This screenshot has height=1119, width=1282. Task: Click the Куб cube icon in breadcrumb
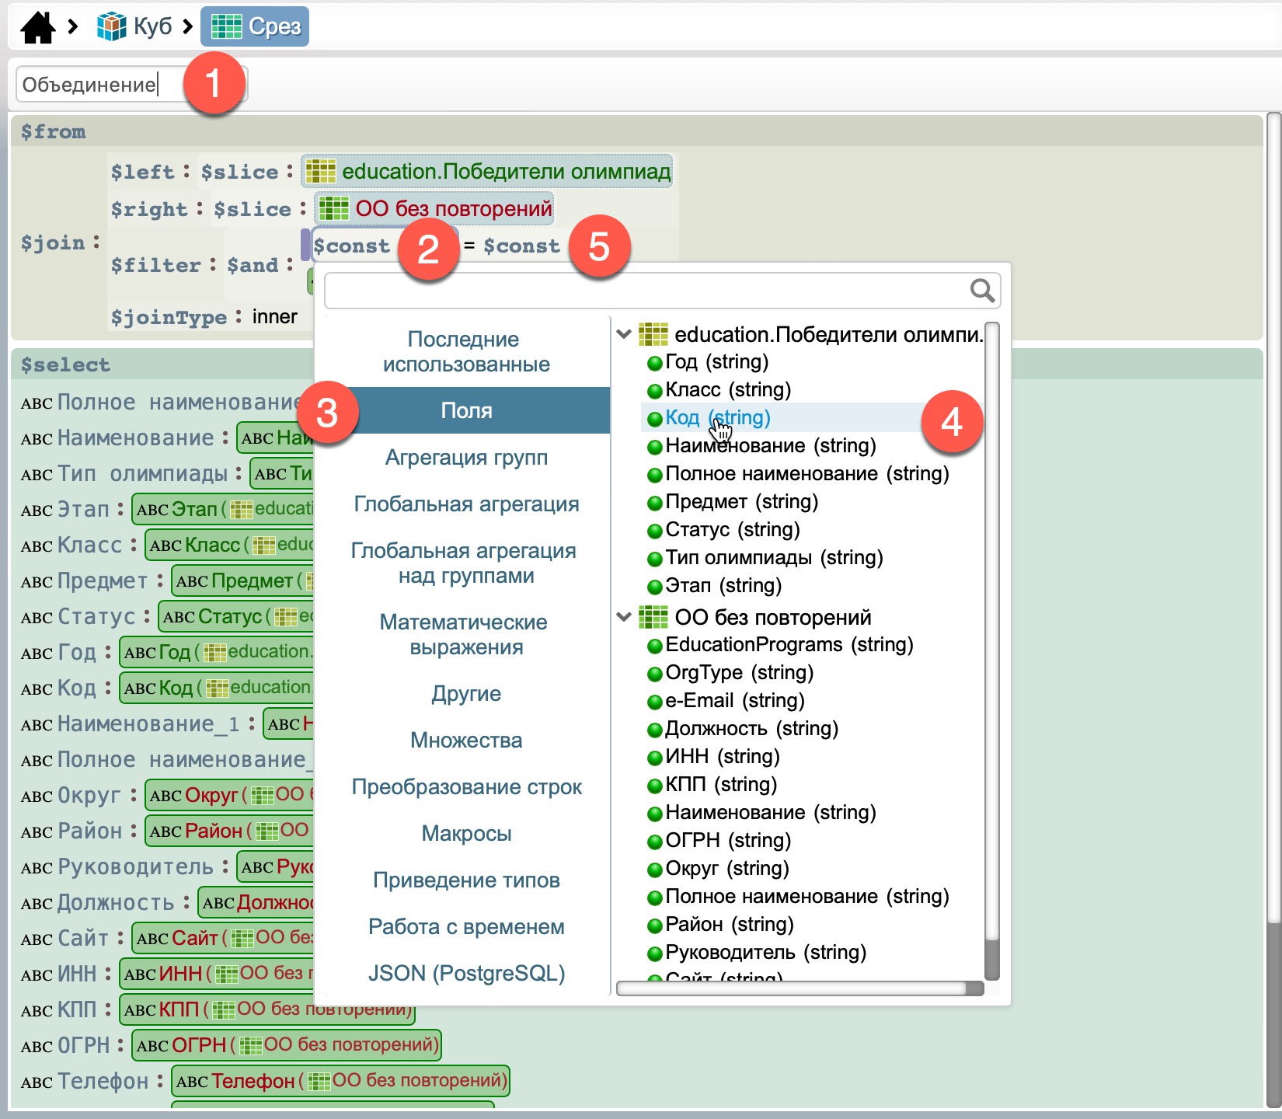[x=111, y=26]
